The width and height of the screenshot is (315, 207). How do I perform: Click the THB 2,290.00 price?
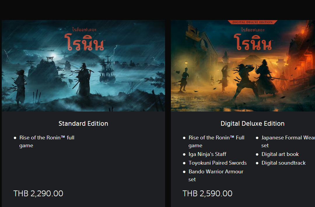[38, 193]
